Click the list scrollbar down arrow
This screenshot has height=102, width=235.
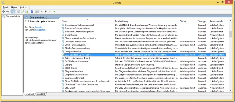click(231, 90)
